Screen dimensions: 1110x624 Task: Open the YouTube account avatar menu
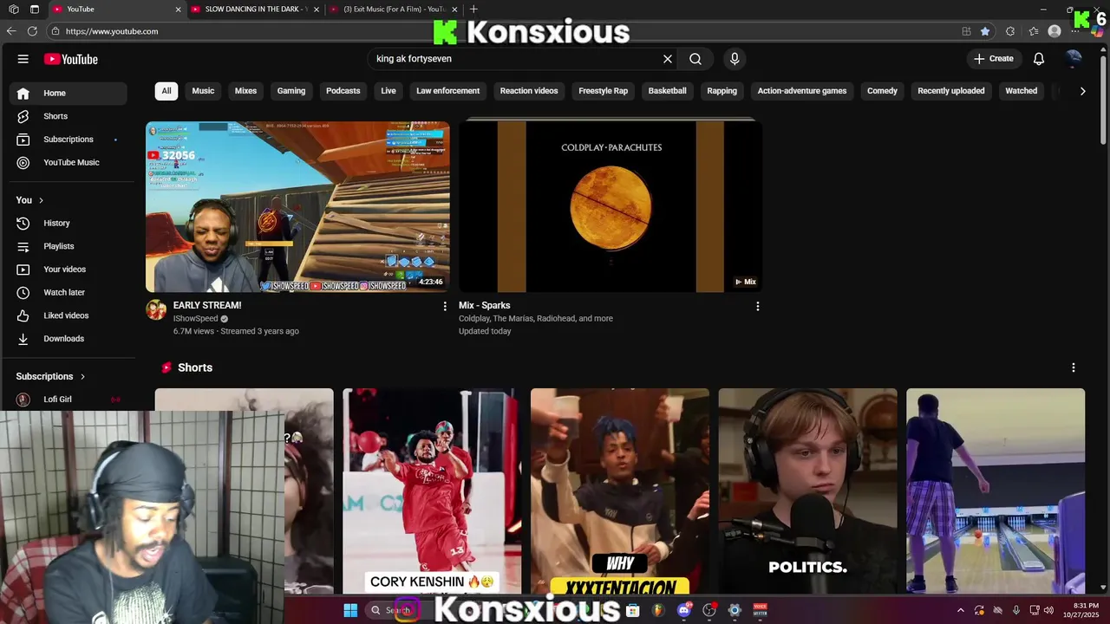tap(1074, 58)
